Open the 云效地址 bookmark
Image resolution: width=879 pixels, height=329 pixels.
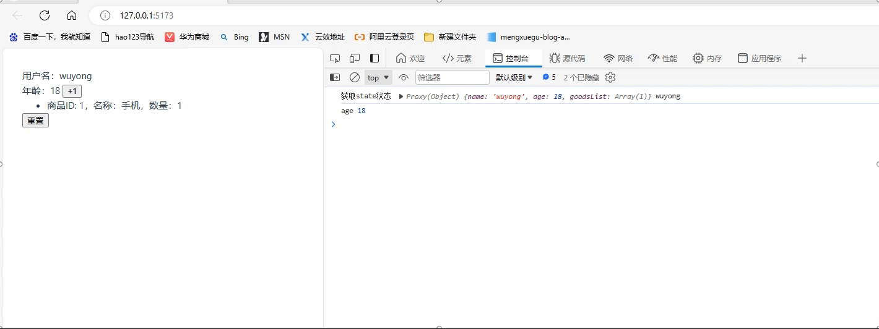323,37
